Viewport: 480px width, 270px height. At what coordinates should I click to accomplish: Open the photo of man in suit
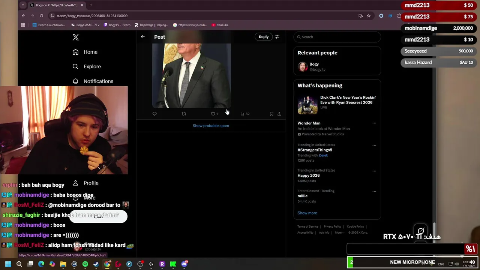pyautogui.click(x=192, y=75)
